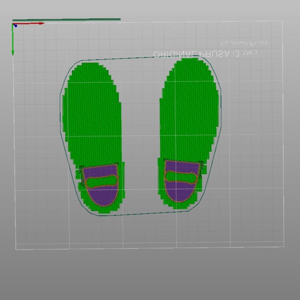The image size is (300, 300).
Task: Click green slot inside right purple infill
Action: click(x=182, y=177)
